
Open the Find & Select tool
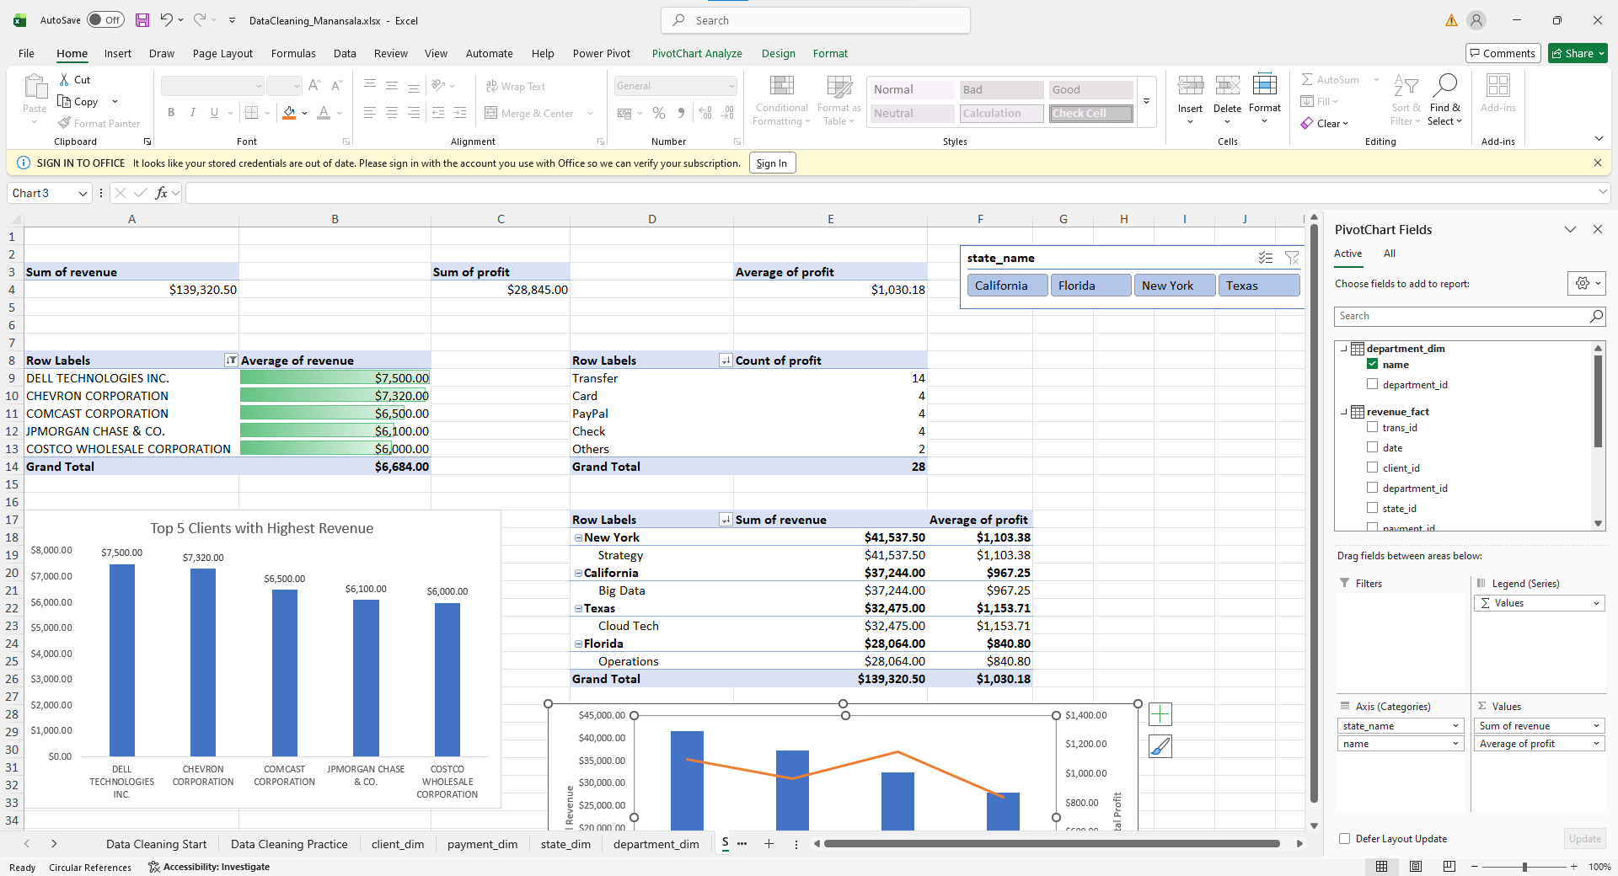tap(1444, 101)
